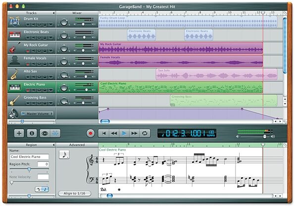Click the Region panel header
This screenshot has height=208, width=297.
coord(32,145)
